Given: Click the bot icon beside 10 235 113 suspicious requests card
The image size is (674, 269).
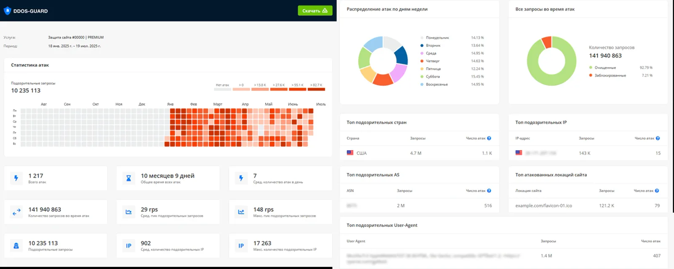Looking at the screenshot, I should pos(16,245).
